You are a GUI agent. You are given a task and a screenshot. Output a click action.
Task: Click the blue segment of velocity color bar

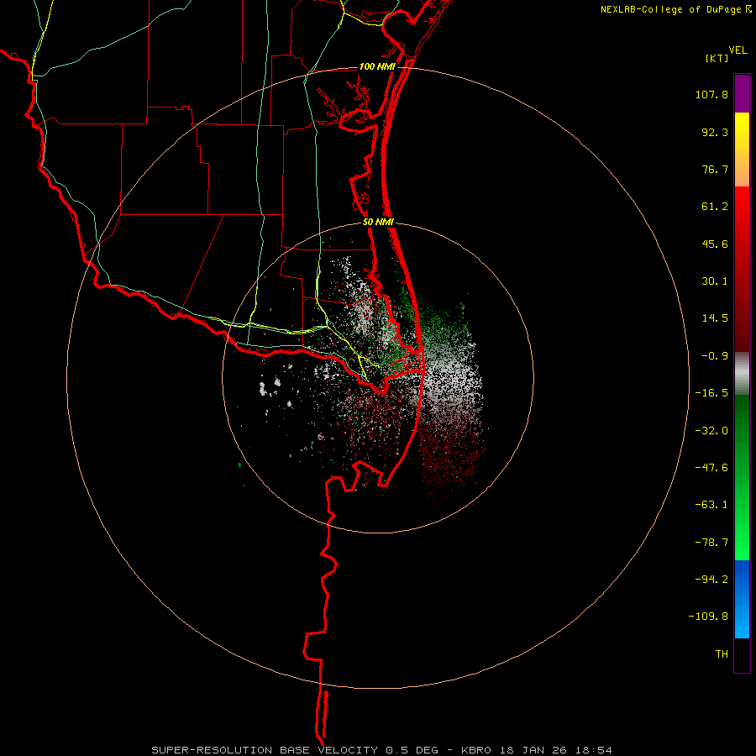coord(742,599)
